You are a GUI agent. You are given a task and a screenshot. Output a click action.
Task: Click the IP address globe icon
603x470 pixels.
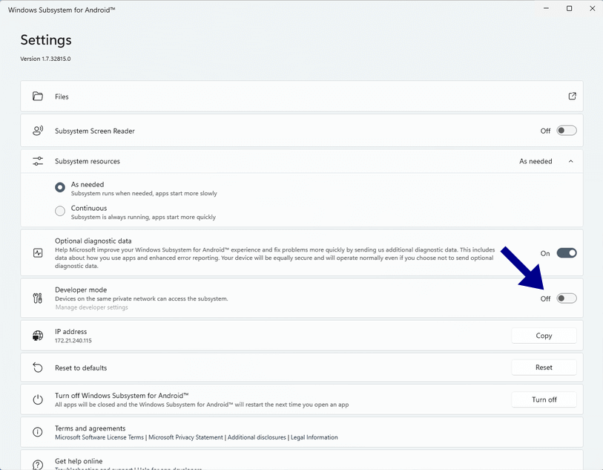pyautogui.click(x=38, y=336)
